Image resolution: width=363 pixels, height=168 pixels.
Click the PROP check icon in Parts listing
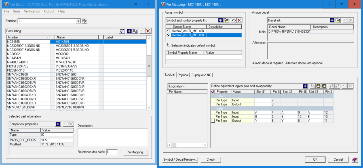(122, 31)
